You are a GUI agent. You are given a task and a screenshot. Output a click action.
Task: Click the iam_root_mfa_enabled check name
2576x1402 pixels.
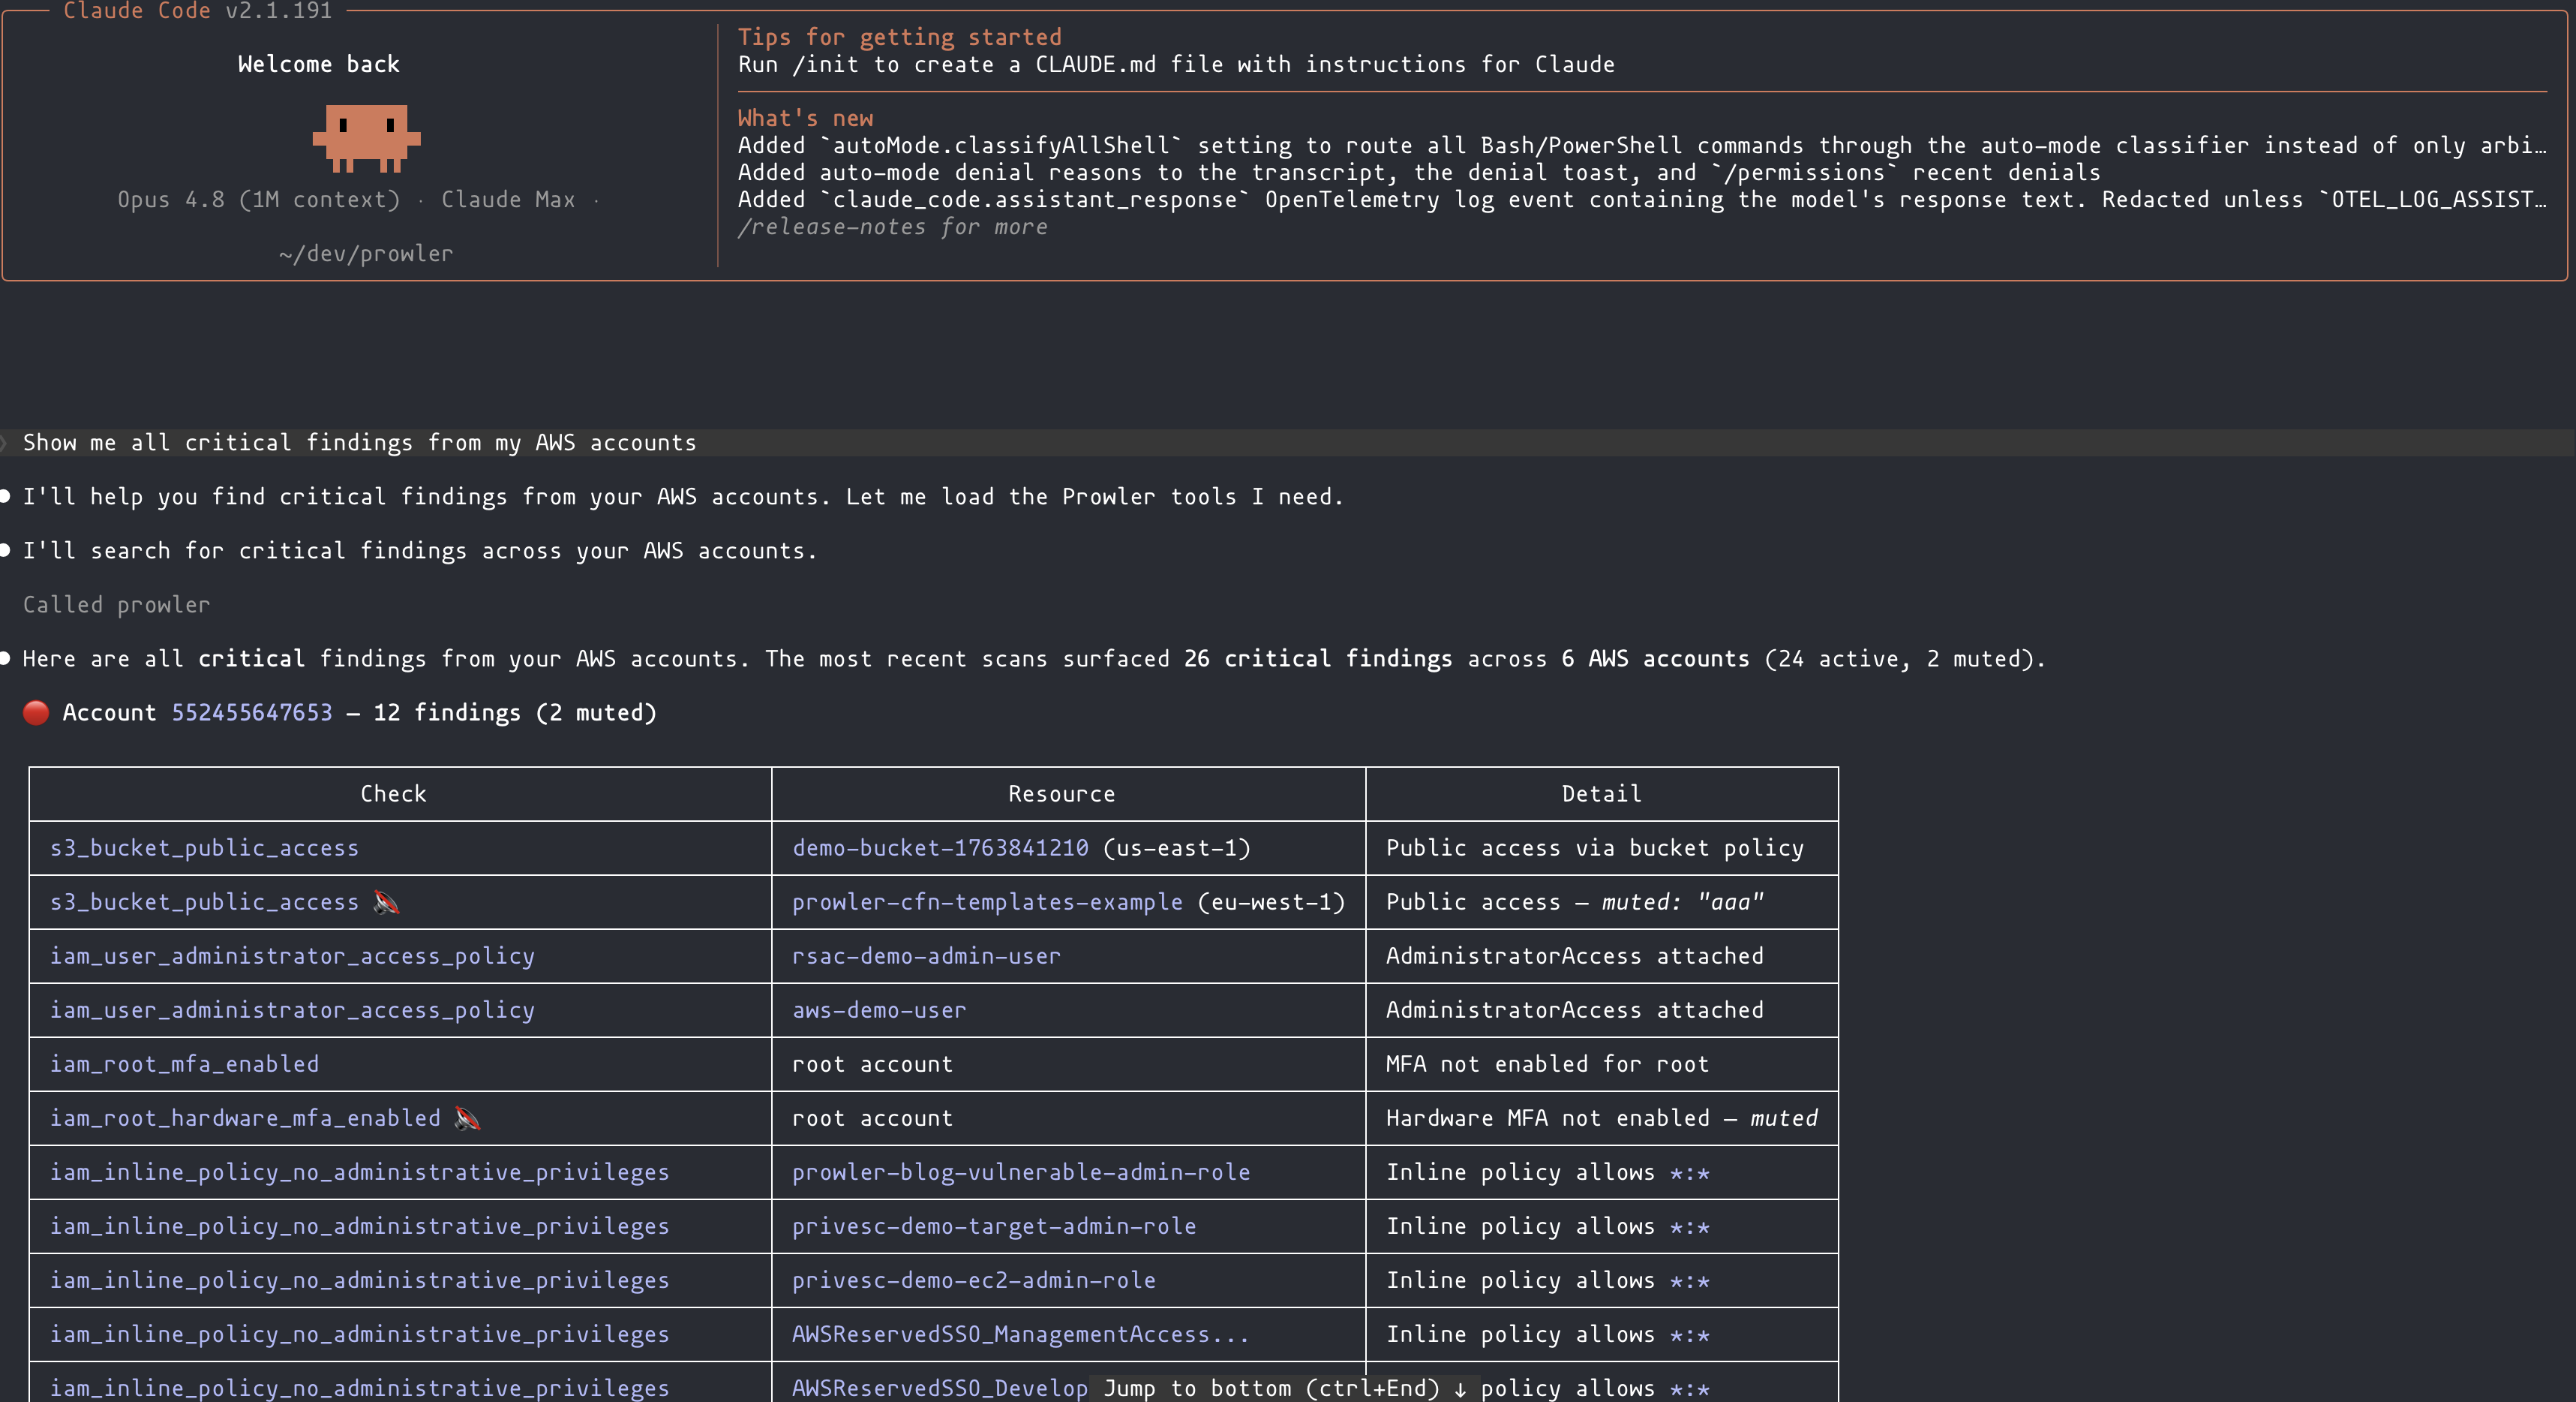pos(184,1064)
